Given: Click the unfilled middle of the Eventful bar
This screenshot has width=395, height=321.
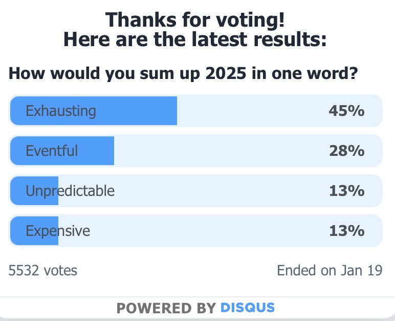Looking at the screenshot, I should click(220, 151).
